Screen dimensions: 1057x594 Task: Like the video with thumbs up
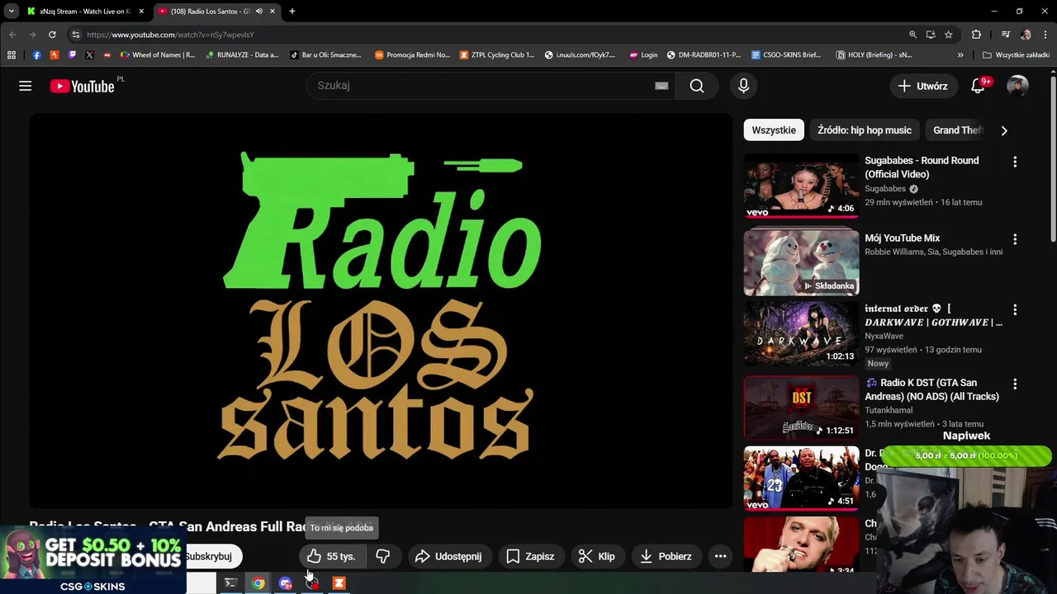[331, 556]
